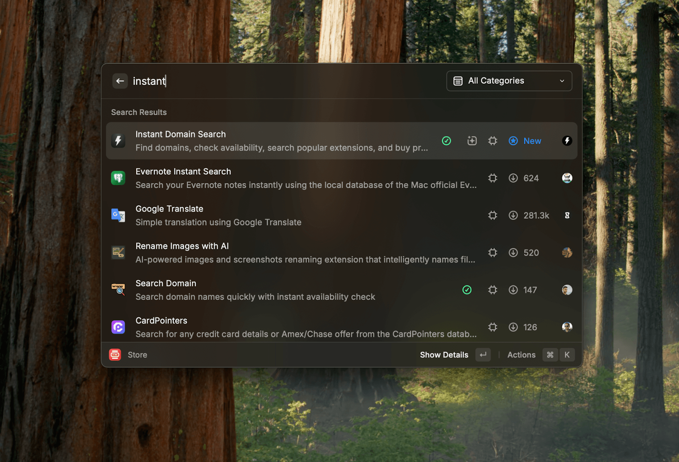This screenshot has height=462, width=679.
Task: Click the Evernote elephant icon
Action: (x=118, y=178)
